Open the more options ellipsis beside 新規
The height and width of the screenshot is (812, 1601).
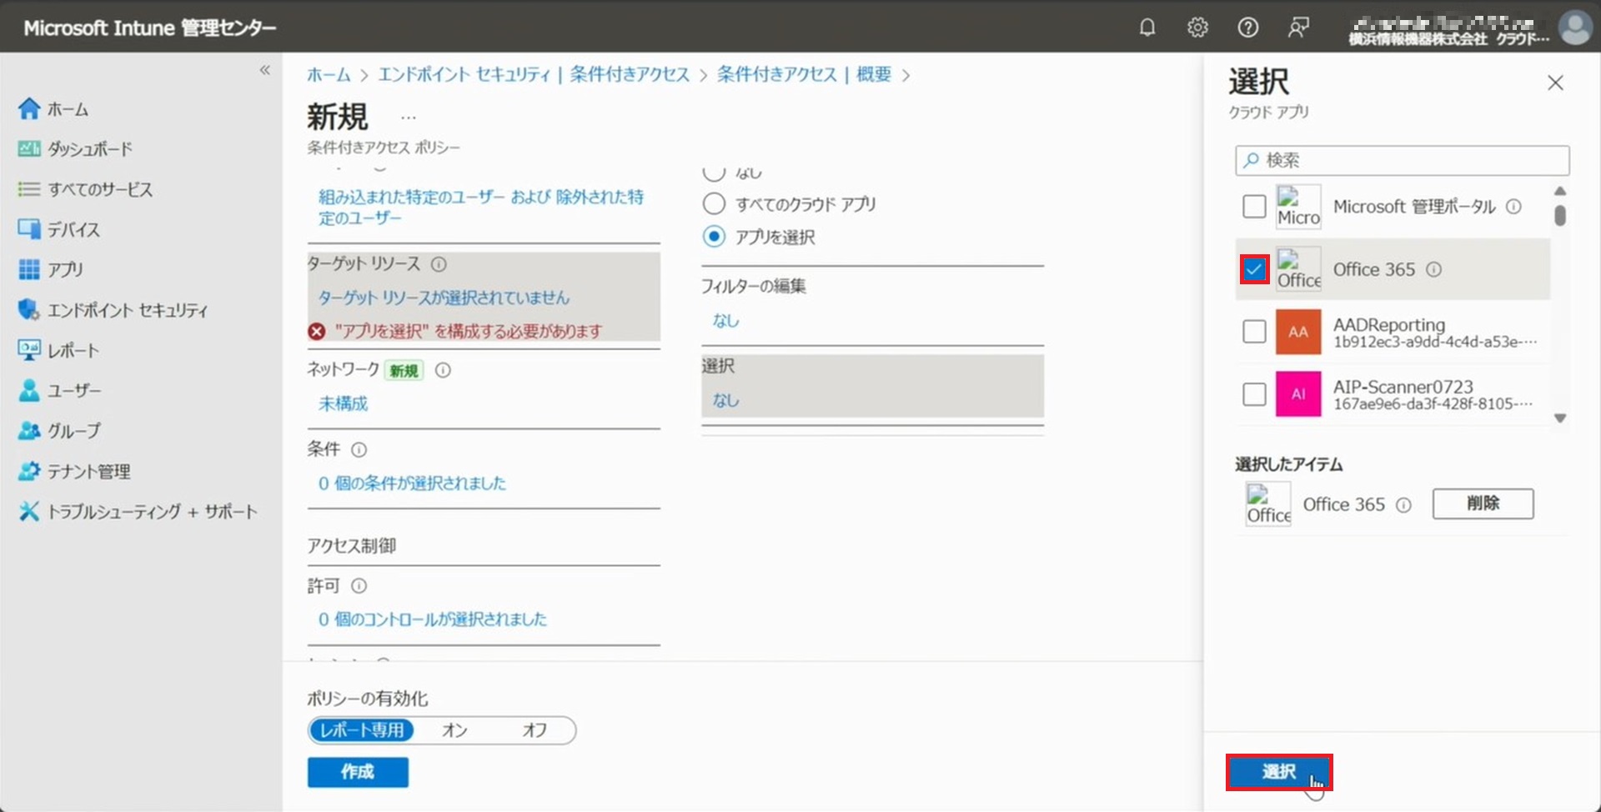408,118
